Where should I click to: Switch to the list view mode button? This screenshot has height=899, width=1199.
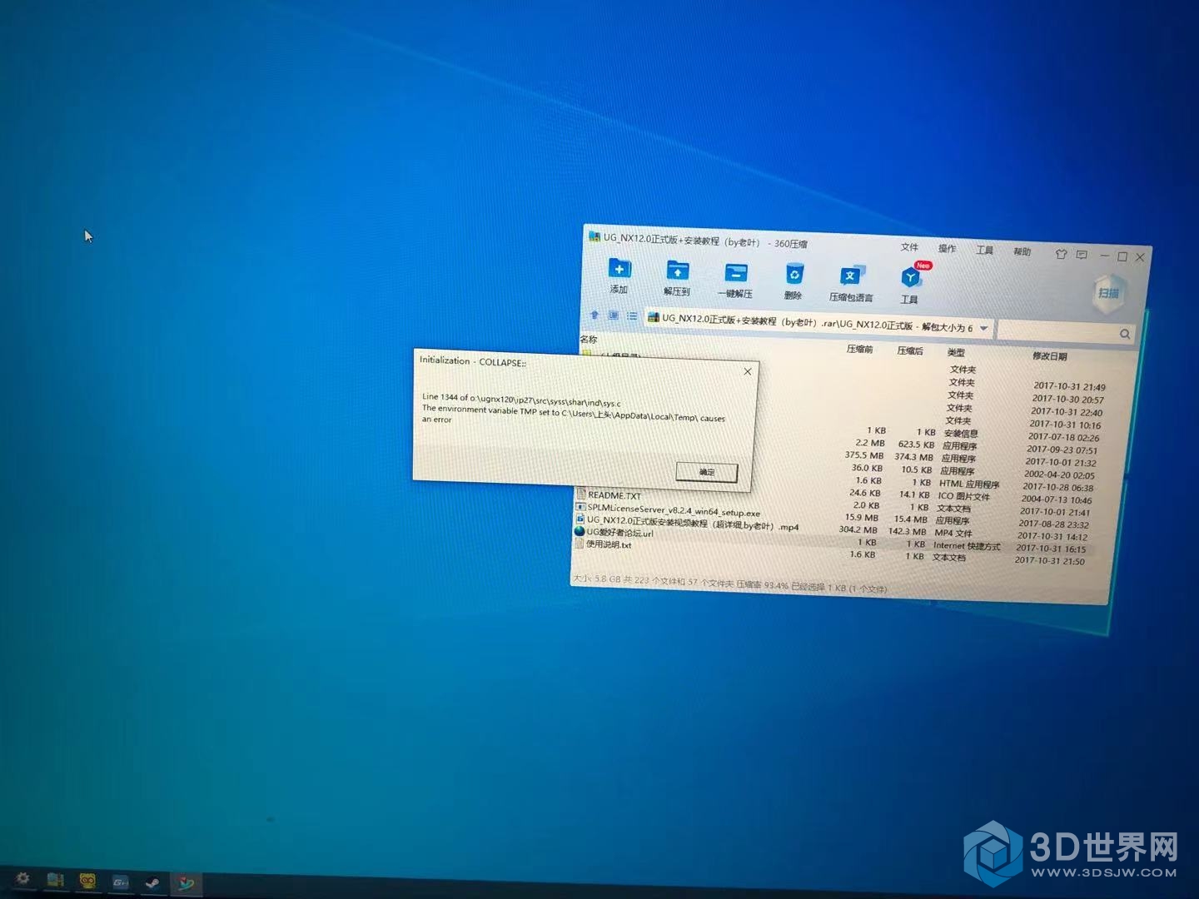632,316
